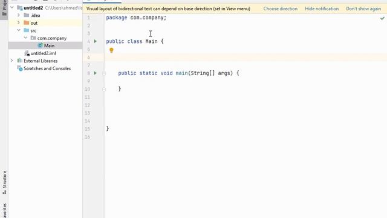The width and height of the screenshot is (387, 218).
Task: Select the out folder row
Action: (x=45, y=23)
